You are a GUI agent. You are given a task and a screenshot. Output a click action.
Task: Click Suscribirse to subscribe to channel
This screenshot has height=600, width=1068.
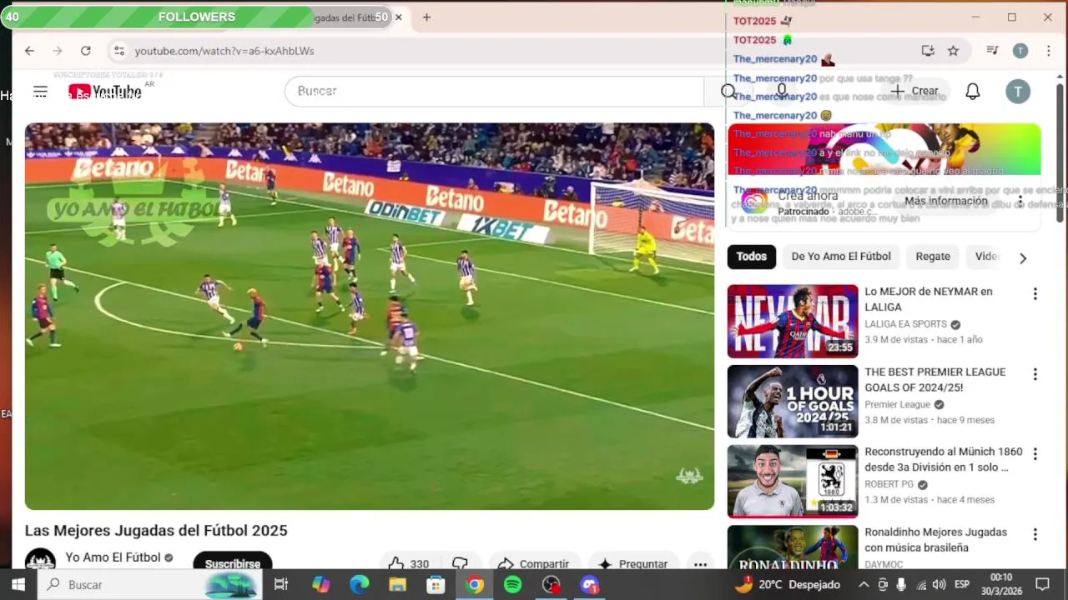(x=233, y=564)
